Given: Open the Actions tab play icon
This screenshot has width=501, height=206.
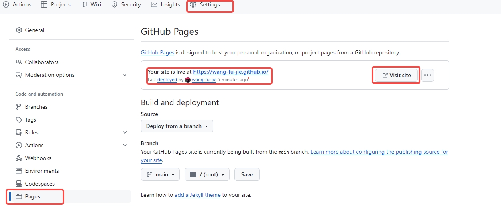Looking at the screenshot, I should (6, 5).
